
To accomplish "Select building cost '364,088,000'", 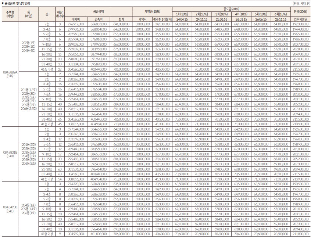I will 99,24.
